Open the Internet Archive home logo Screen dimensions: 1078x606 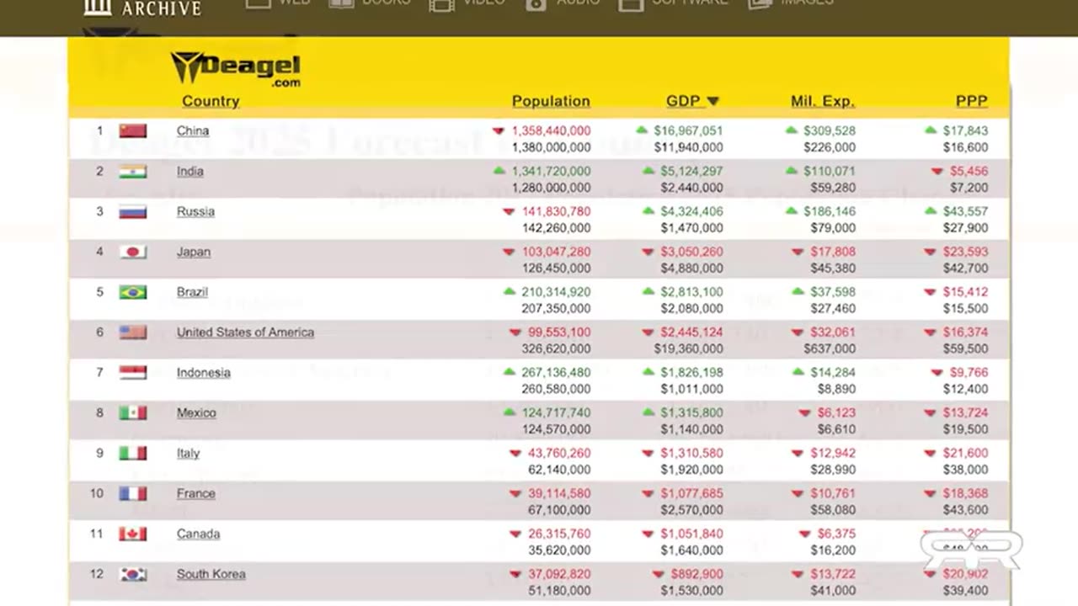click(143, 8)
